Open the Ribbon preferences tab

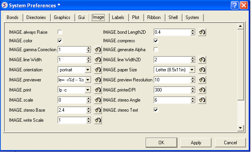[154, 17]
